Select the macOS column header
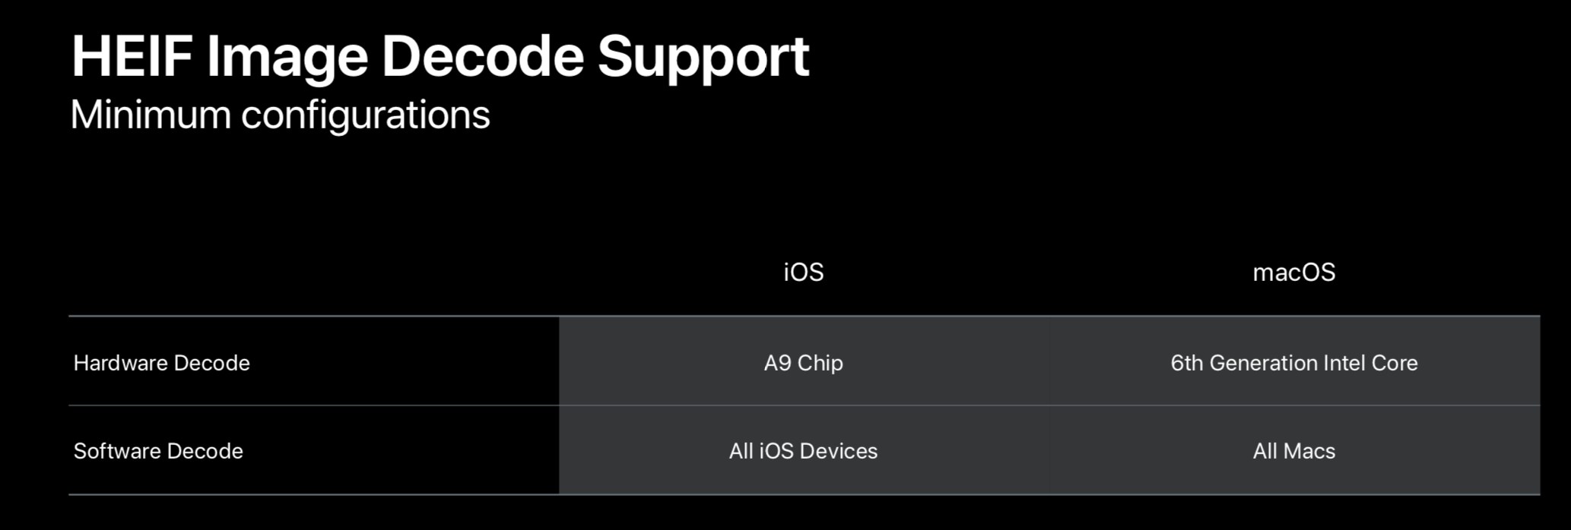The image size is (1571, 530). pos(1293,273)
